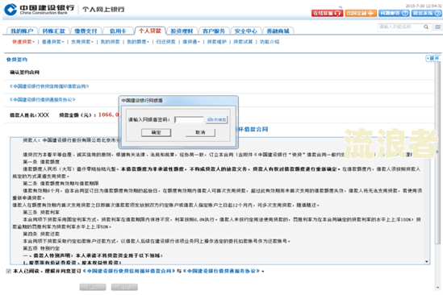Switch to 信用卡 tab

[118, 31]
